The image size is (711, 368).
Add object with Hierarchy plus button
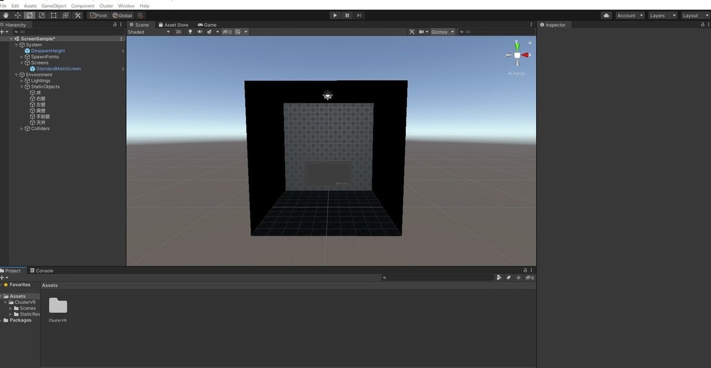pos(4,32)
